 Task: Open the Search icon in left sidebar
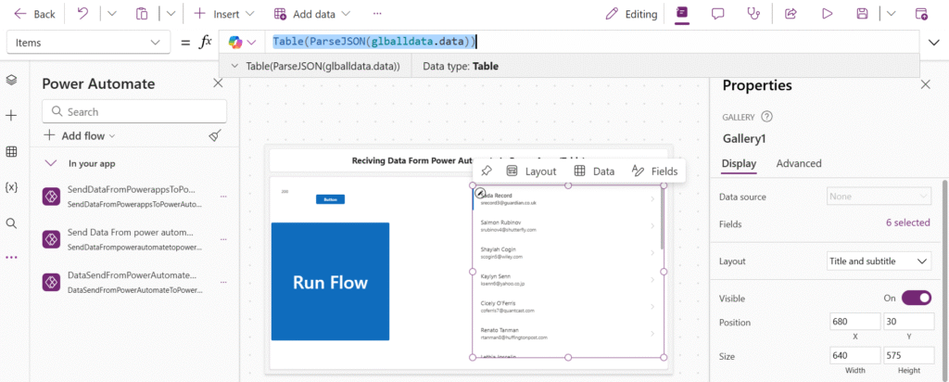(x=11, y=223)
